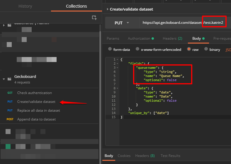
Task: Place cursor at end of line 15
Action: 123,117
